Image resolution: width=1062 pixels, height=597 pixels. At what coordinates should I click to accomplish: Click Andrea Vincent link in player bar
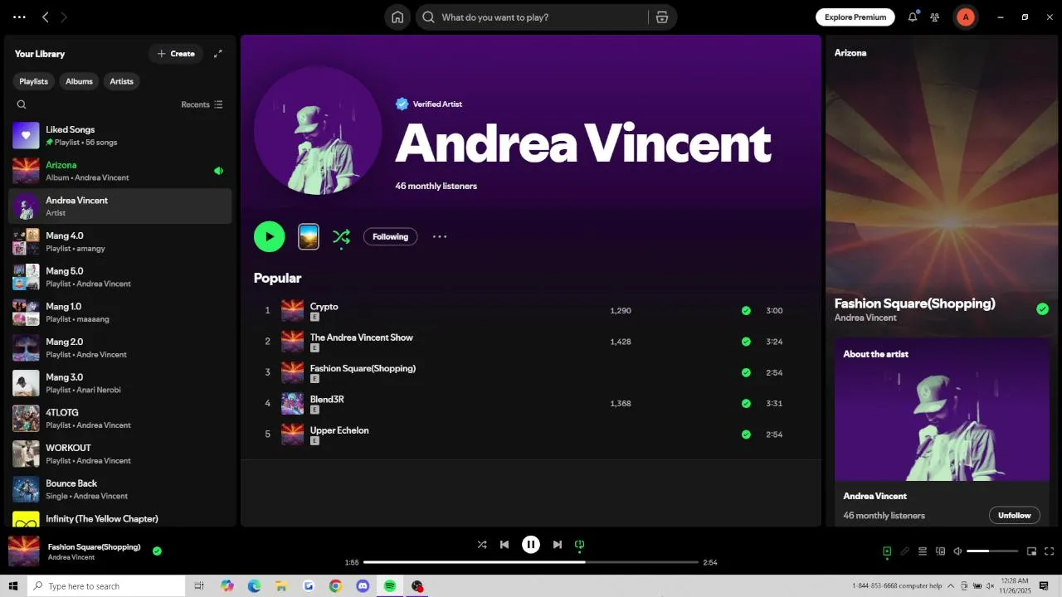tap(71, 557)
